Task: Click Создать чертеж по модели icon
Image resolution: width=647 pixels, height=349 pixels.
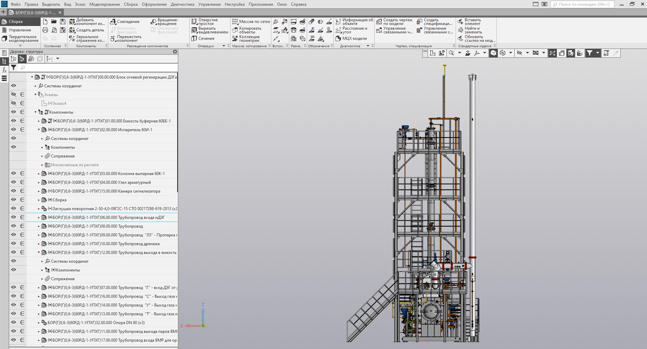Action: (379, 22)
